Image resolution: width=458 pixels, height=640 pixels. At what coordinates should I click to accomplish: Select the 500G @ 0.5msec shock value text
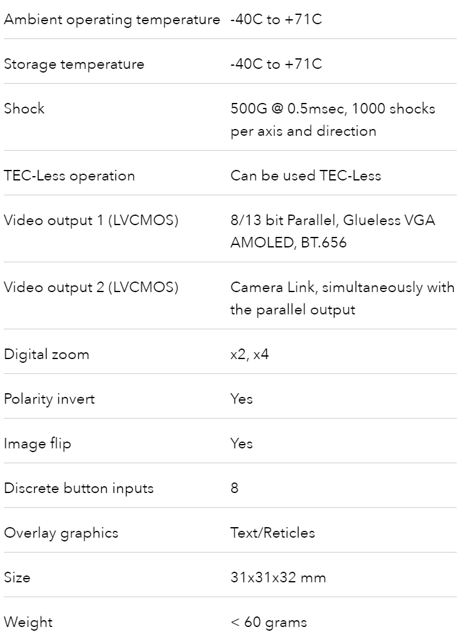(333, 120)
